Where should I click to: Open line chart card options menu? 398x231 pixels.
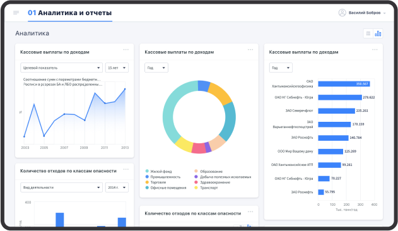126,50
